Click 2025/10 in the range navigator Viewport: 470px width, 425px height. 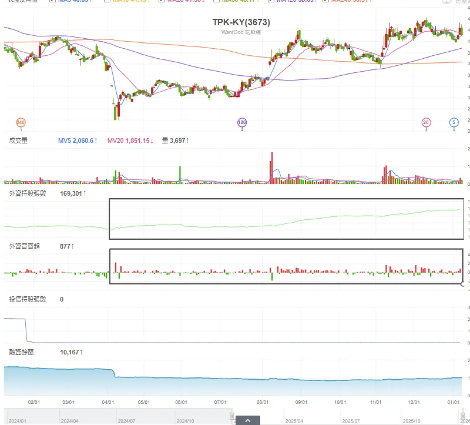(x=412, y=421)
